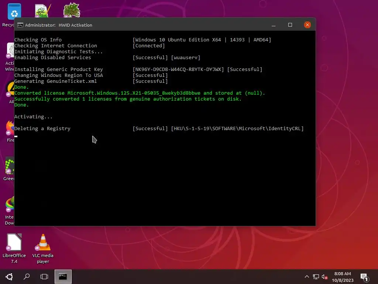Click 'Windows 10 Ubuntu Edition X64' text

[178, 40]
